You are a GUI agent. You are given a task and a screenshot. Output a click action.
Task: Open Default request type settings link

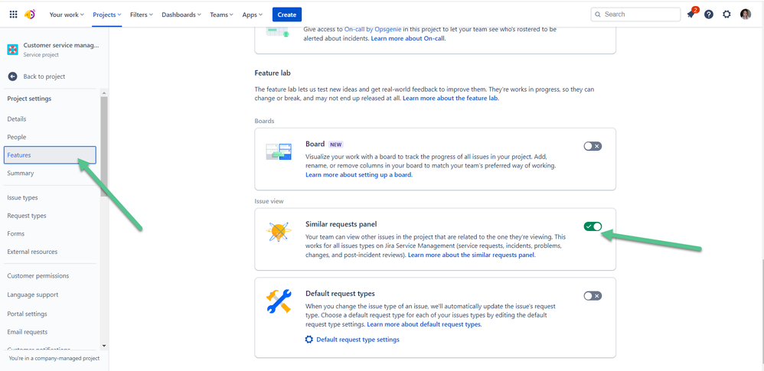click(358, 340)
